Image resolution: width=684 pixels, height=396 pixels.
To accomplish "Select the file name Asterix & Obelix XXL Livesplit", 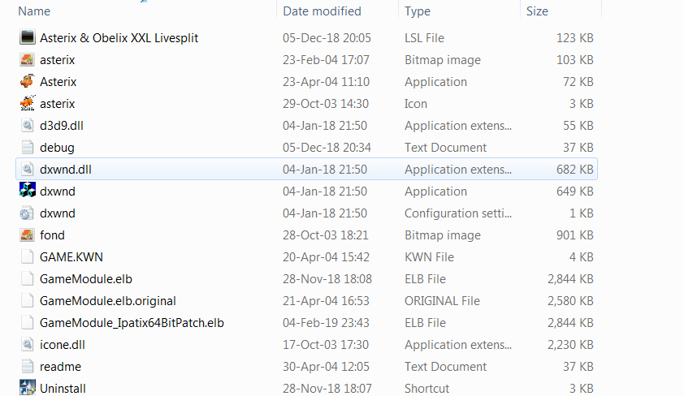I will [x=119, y=38].
